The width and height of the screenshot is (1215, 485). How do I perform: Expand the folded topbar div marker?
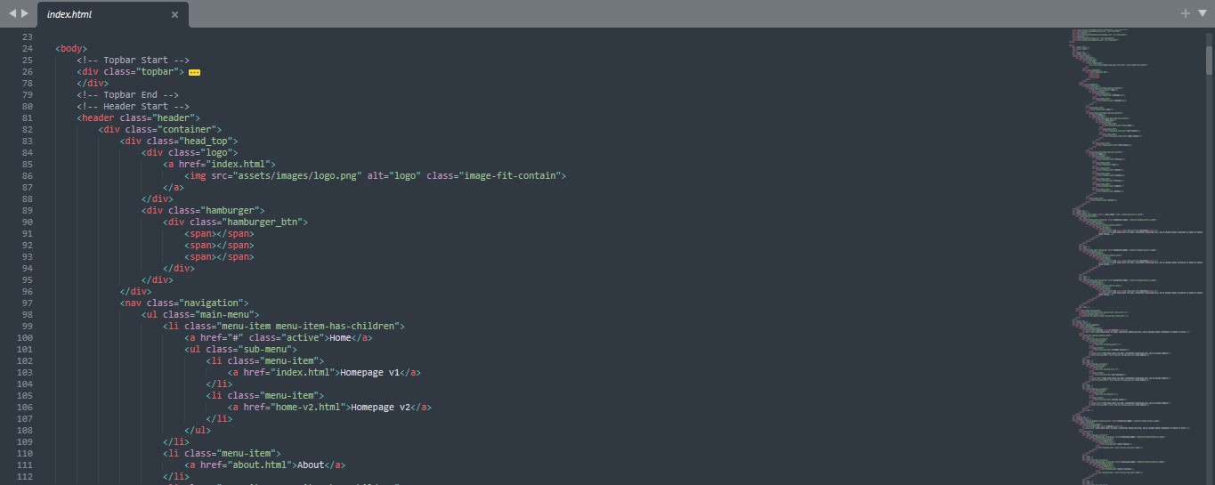[x=194, y=72]
